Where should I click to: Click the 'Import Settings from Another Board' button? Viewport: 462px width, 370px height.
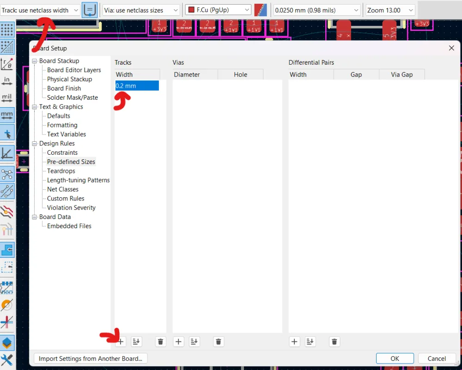coord(91,358)
